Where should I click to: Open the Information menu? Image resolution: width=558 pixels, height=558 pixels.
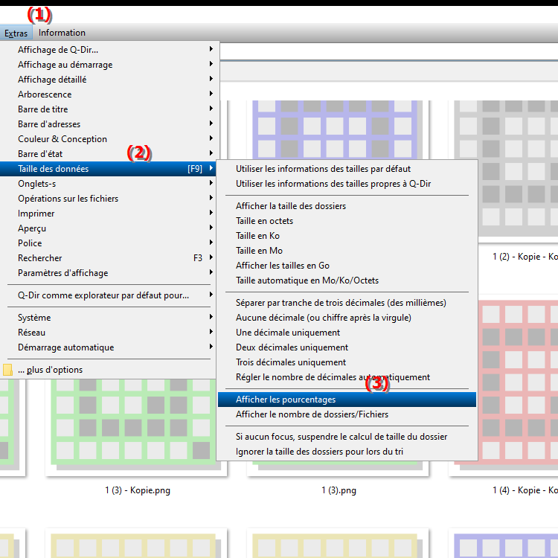click(x=62, y=33)
